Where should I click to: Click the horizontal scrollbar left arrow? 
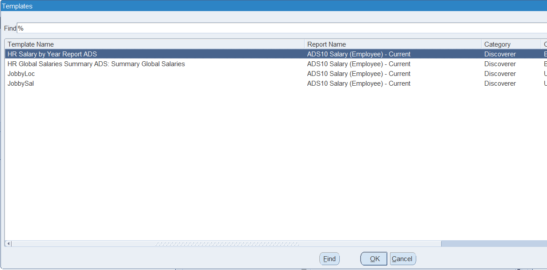pos(8,244)
